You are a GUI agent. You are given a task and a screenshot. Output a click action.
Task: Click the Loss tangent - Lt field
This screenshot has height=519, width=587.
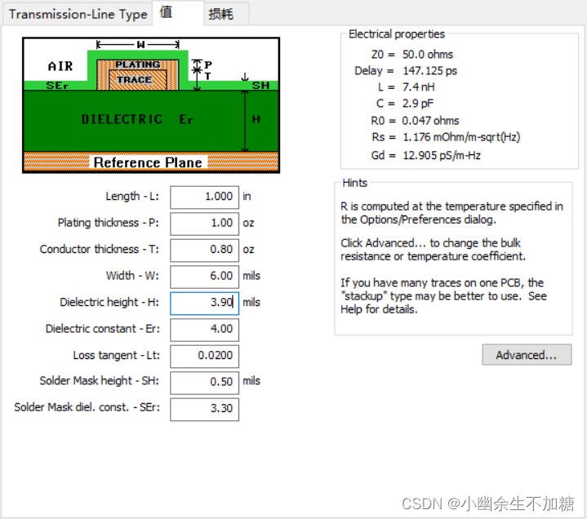pyautogui.click(x=204, y=356)
